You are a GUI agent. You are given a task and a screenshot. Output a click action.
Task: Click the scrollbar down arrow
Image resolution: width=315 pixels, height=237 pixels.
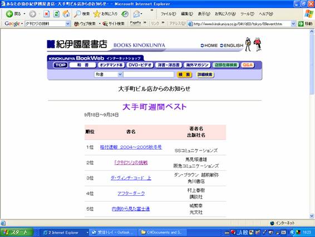pyautogui.click(x=312, y=216)
